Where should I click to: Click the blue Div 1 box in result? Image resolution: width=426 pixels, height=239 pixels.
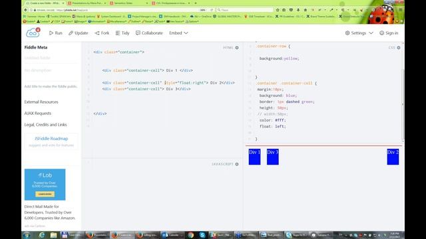254,157
